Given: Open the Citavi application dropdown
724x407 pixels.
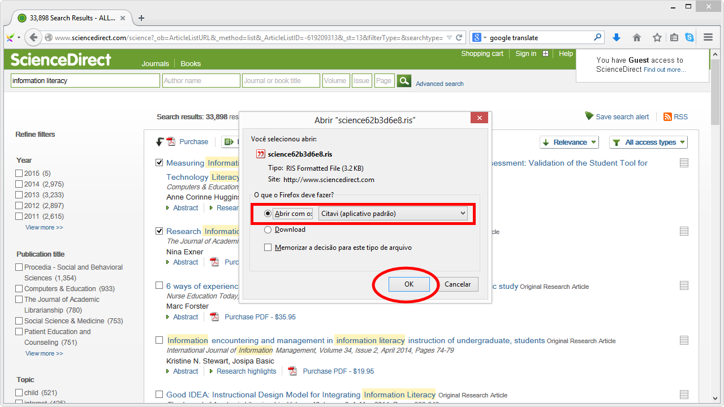Looking at the screenshot, I should coord(393,214).
